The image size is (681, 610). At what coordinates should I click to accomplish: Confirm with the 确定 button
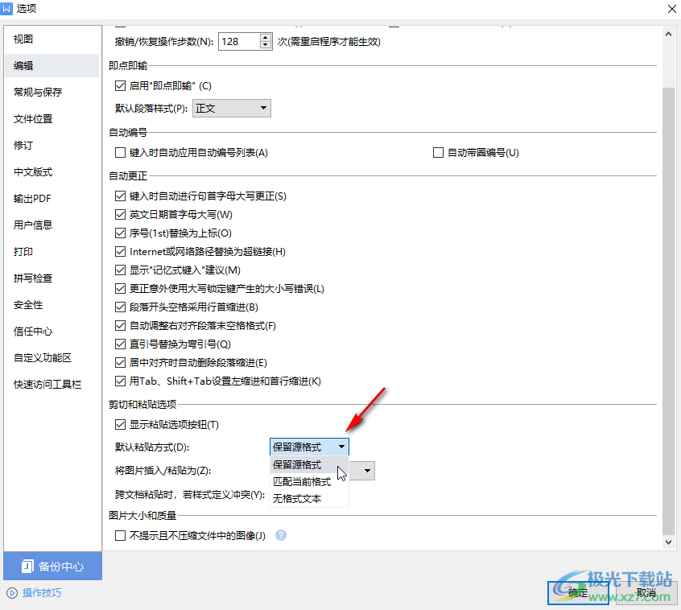[578, 592]
